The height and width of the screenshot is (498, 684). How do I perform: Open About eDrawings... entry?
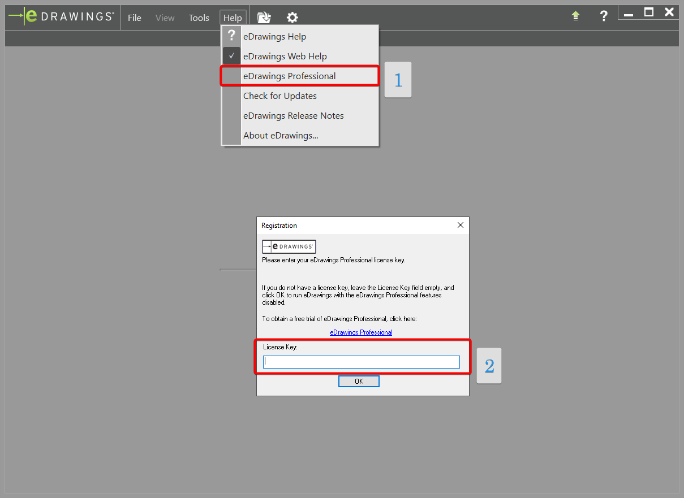pyautogui.click(x=300, y=136)
